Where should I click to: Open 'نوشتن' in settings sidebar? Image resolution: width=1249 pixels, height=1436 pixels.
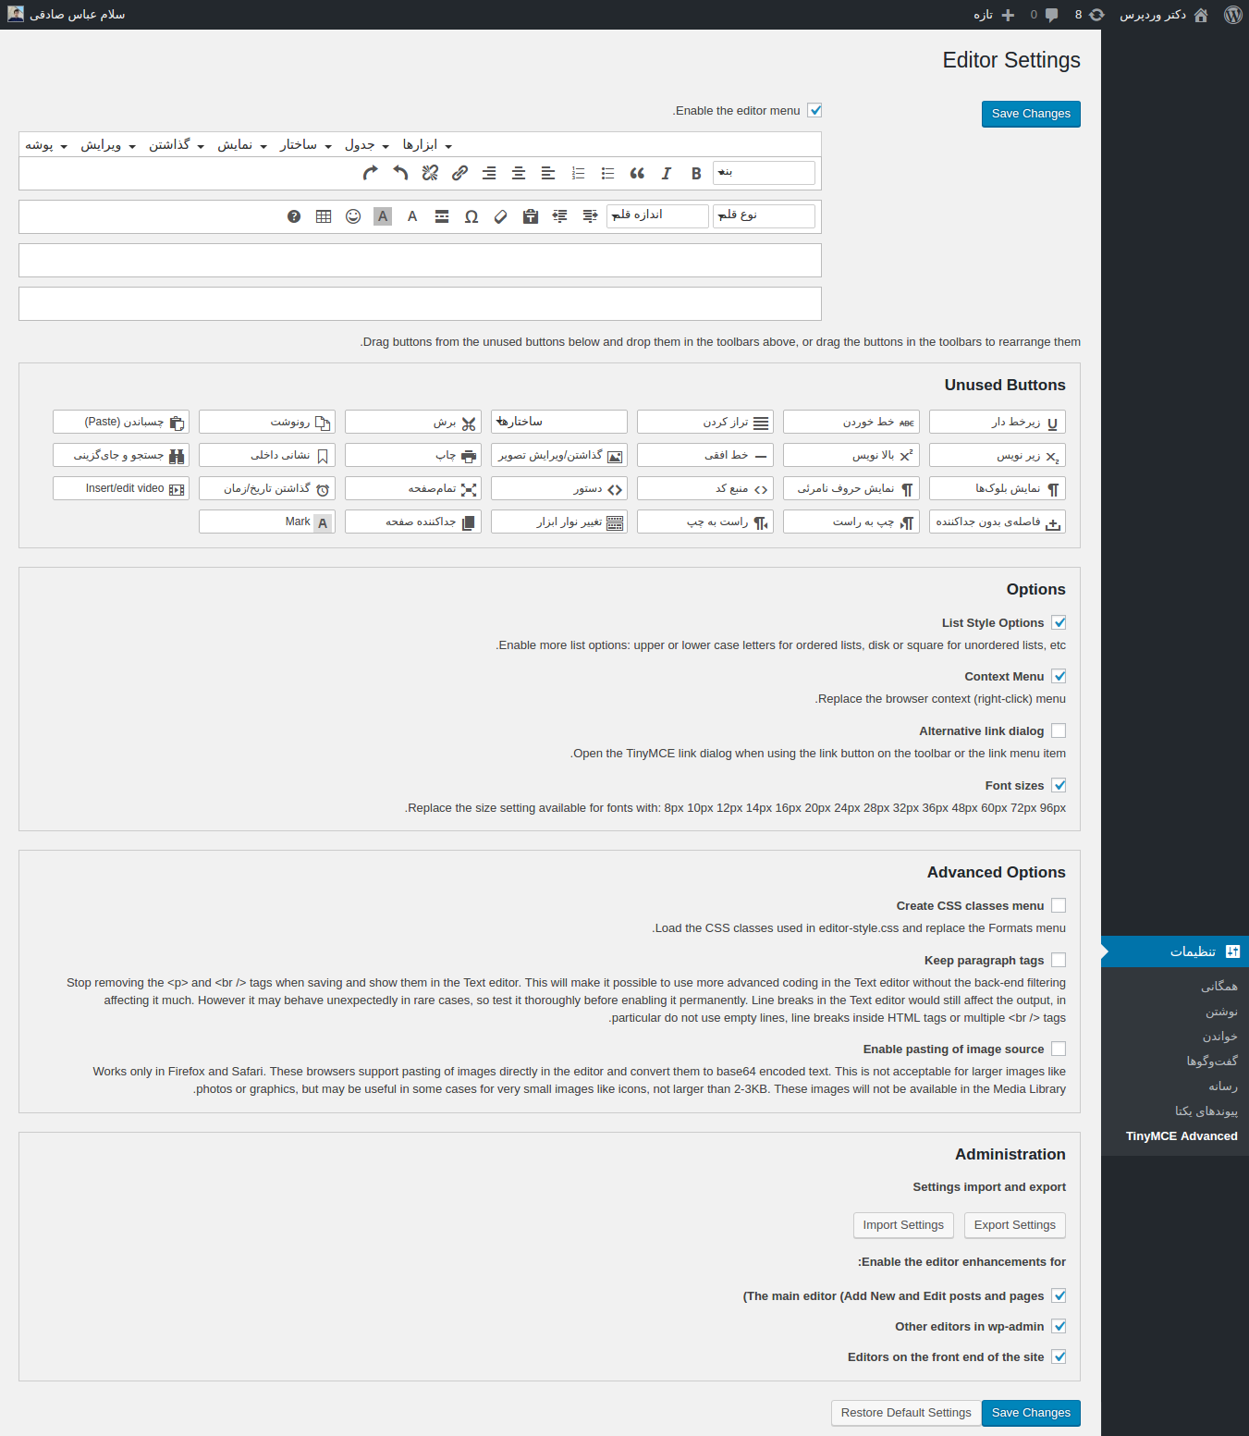point(1220,1012)
